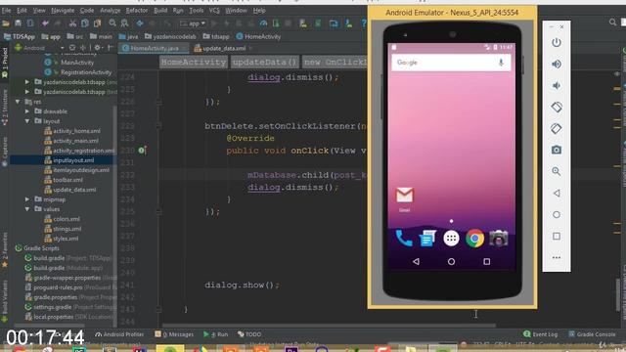This screenshot has height=352, width=626.
Task: Click updateData() breadcrumb
Action: pyautogui.click(x=265, y=63)
